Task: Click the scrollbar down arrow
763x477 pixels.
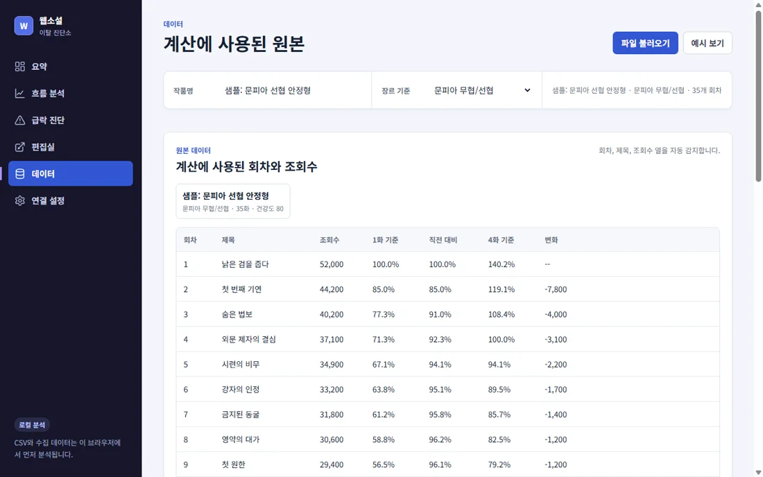Action: pos(758,472)
